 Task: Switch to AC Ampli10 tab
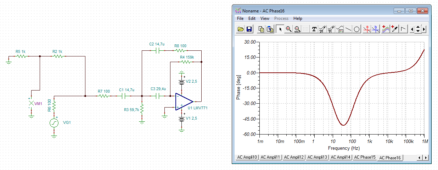point(247,157)
